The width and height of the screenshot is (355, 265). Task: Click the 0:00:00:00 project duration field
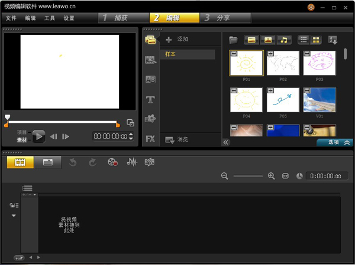point(327,176)
